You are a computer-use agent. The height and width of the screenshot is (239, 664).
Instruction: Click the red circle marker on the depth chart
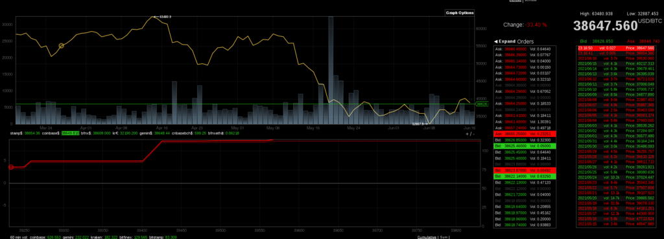[11, 167]
